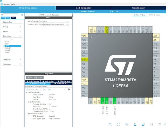Select the Parameter Settings tab
The height and width of the screenshot is (127, 166).
38,84
